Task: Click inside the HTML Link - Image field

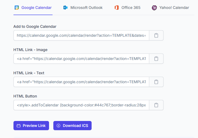Action: pyautogui.click(x=81, y=59)
